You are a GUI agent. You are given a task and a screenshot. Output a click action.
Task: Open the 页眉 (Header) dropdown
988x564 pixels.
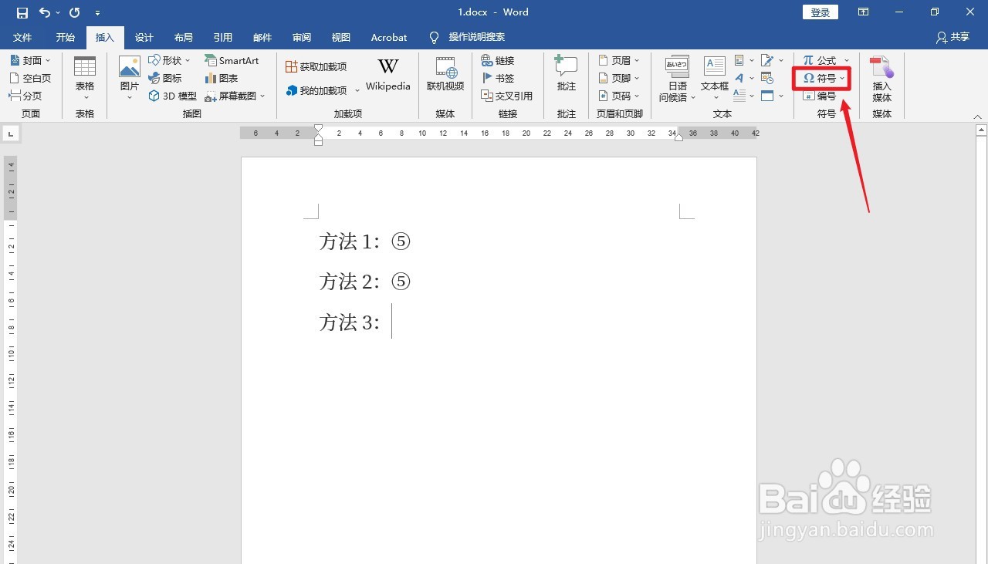point(620,60)
